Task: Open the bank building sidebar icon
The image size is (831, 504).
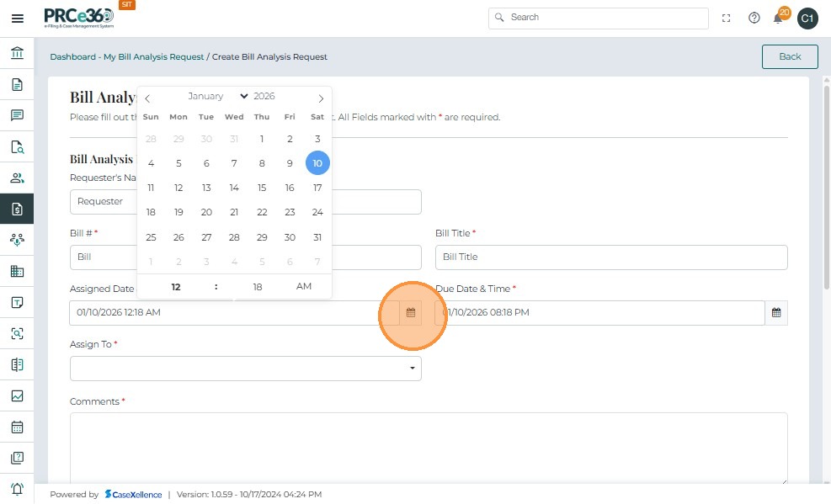Action: coord(17,54)
